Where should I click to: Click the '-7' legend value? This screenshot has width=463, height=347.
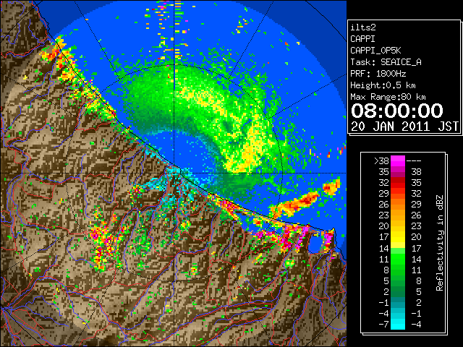click(384, 325)
